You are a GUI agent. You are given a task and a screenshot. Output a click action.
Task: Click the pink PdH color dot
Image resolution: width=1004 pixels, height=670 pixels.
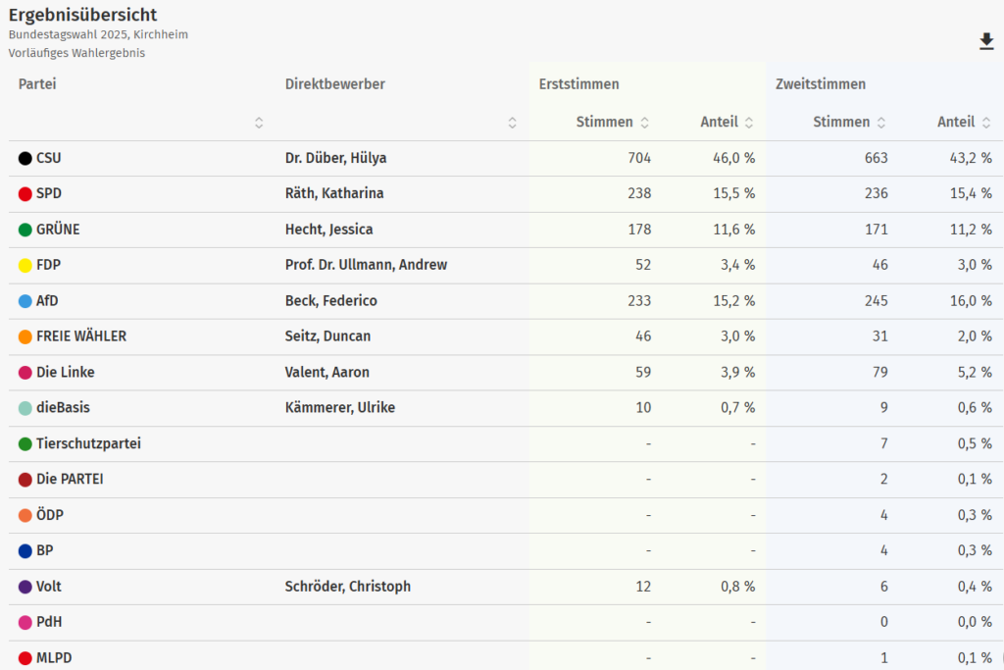point(25,623)
